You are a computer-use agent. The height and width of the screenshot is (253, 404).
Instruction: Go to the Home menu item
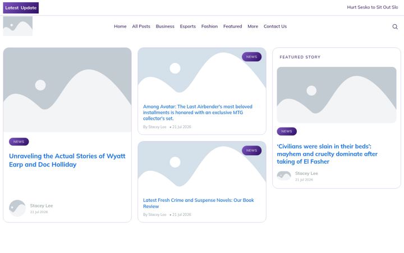[120, 26]
